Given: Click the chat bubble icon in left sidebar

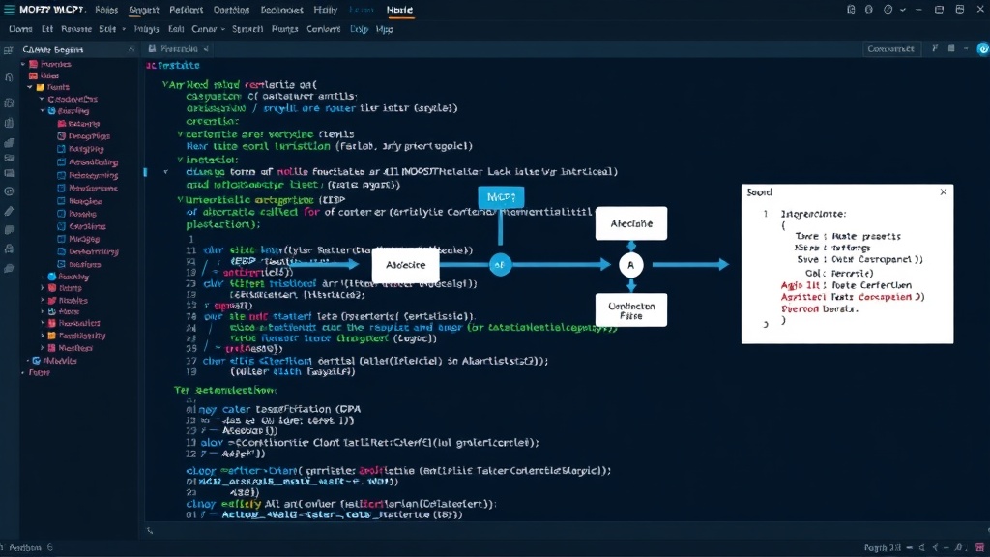Looking at the screenshot, I should [9, 269].
